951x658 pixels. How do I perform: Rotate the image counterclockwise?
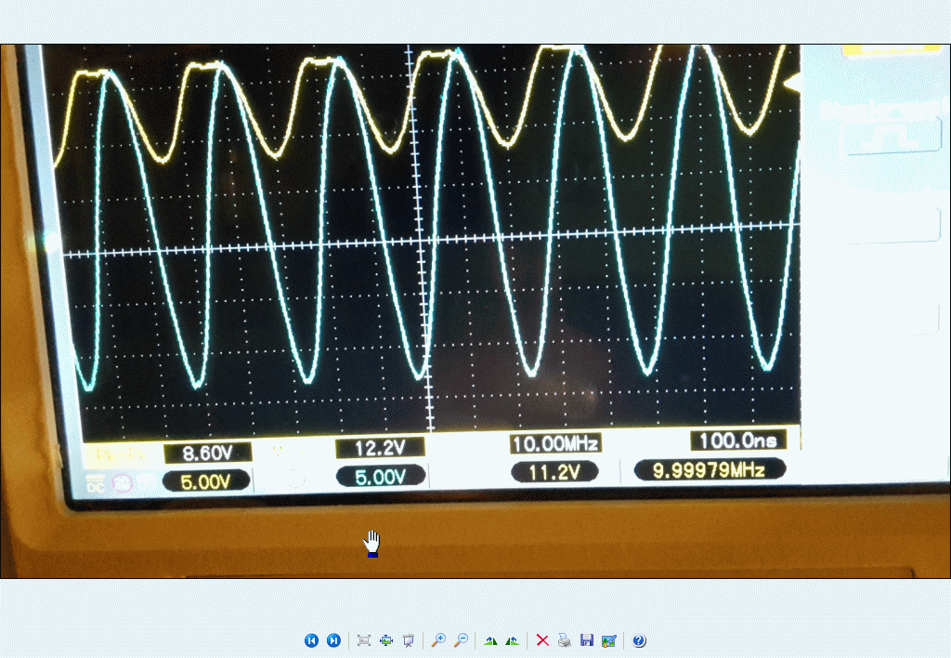point(512,640)
